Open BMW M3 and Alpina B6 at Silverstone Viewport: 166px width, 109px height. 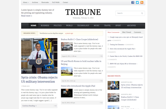pos(123,64)
